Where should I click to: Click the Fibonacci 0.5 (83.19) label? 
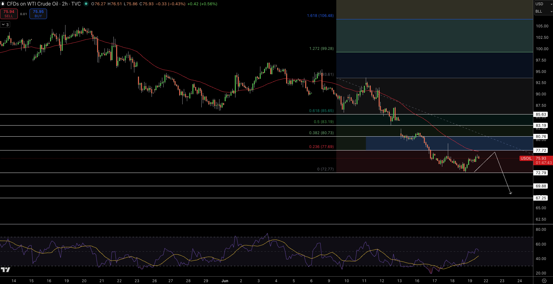tap(324, 122)
